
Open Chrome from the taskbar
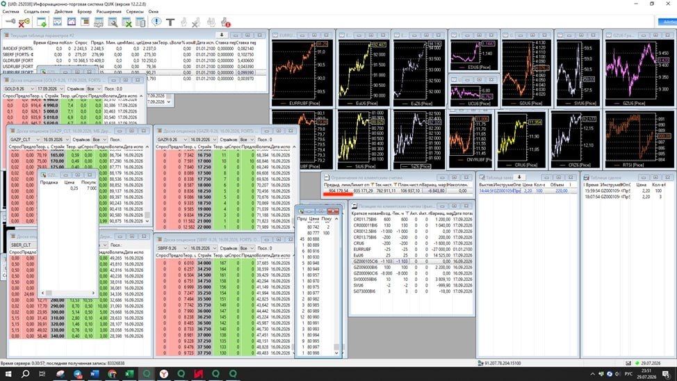112,373
